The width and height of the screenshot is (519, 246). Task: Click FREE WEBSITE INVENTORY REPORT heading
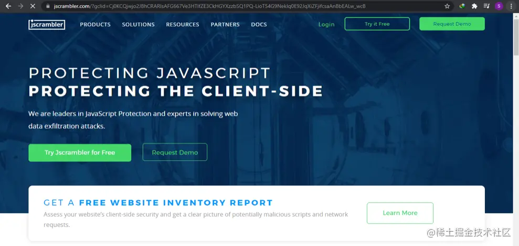coord(176,202)
